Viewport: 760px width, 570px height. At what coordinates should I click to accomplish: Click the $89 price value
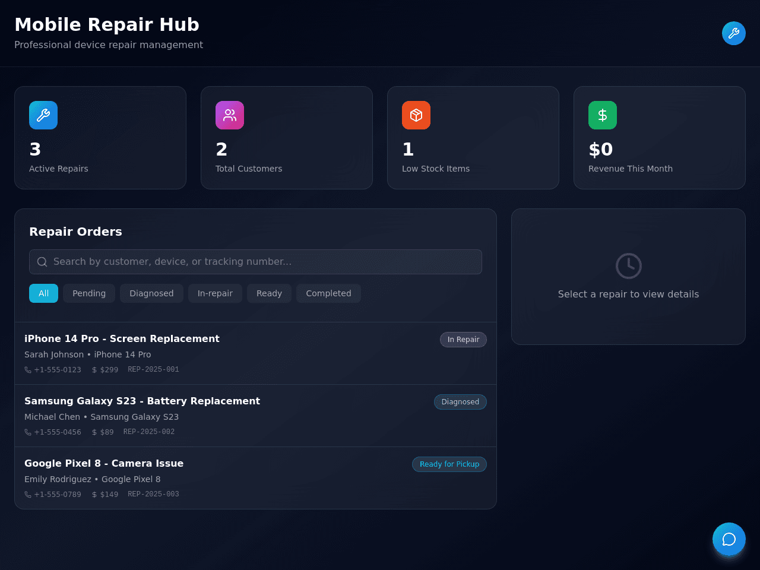[107, 432]
